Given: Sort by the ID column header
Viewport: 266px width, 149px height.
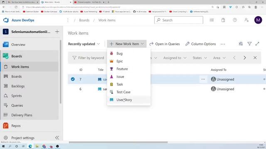Looking at the screenshot, I should (x=81, y=70).
